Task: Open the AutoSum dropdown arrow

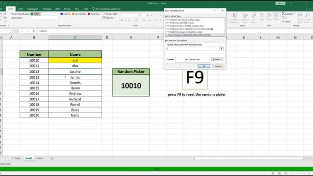Action: tap(295, 14)
